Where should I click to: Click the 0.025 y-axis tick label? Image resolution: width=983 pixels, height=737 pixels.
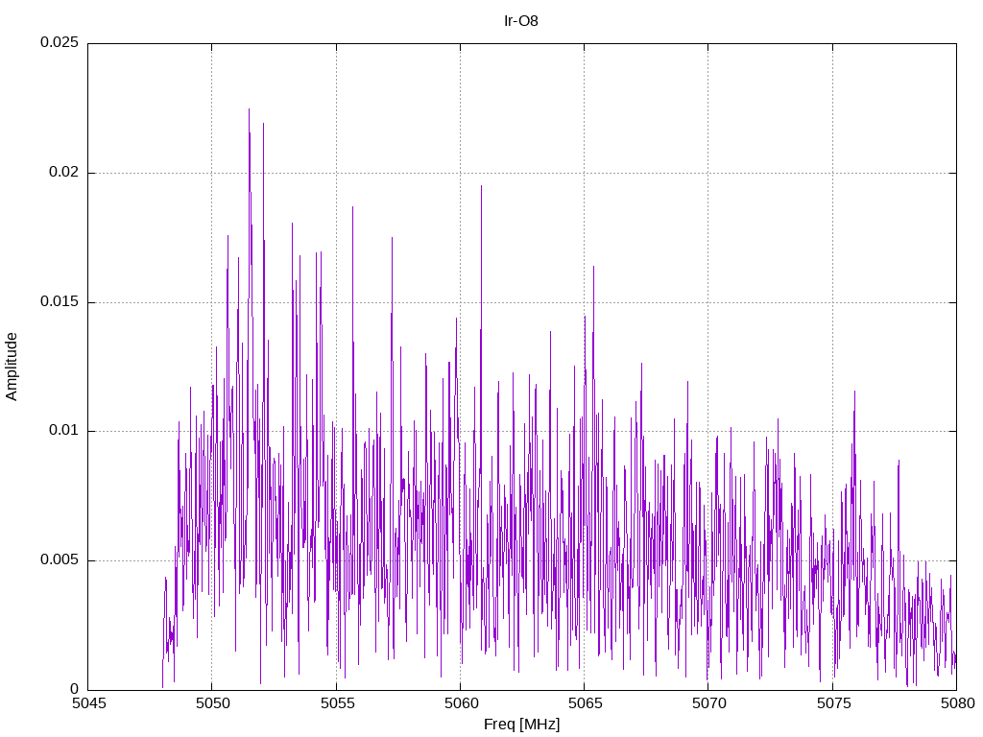60,42
